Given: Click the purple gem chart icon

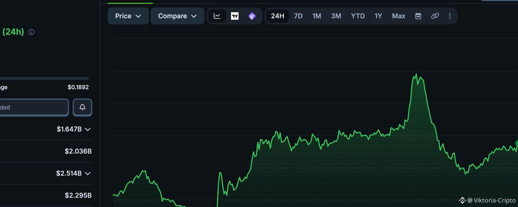Looking at the screenshot, I should (x=252, y=16).
